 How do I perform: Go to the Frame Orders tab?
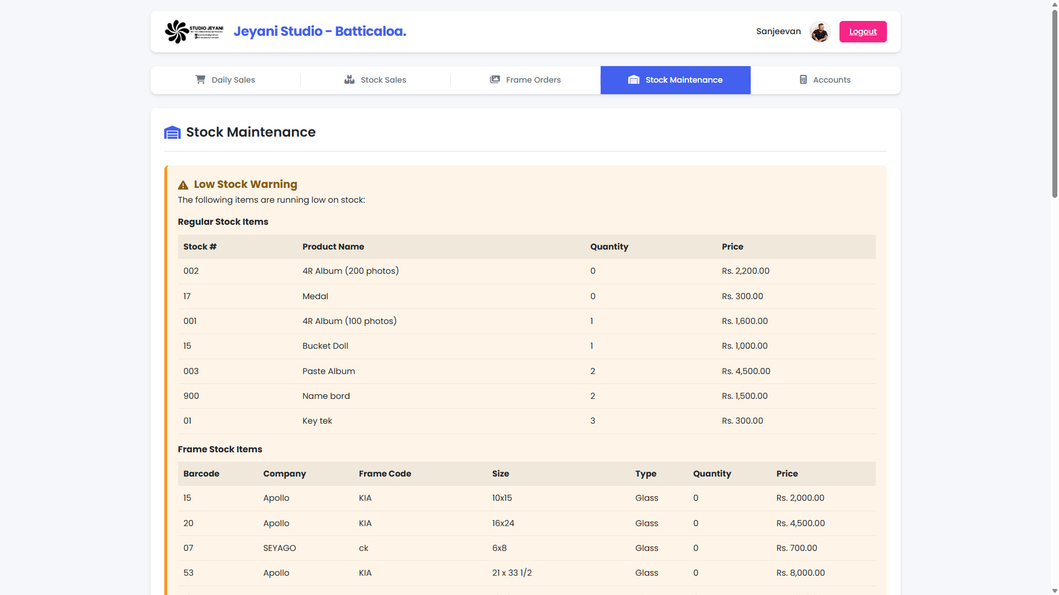tap(525, 80)
